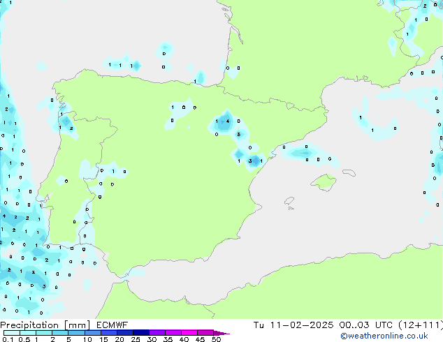Click the 40–45 mm magenta legend swatch

[189, 333]
